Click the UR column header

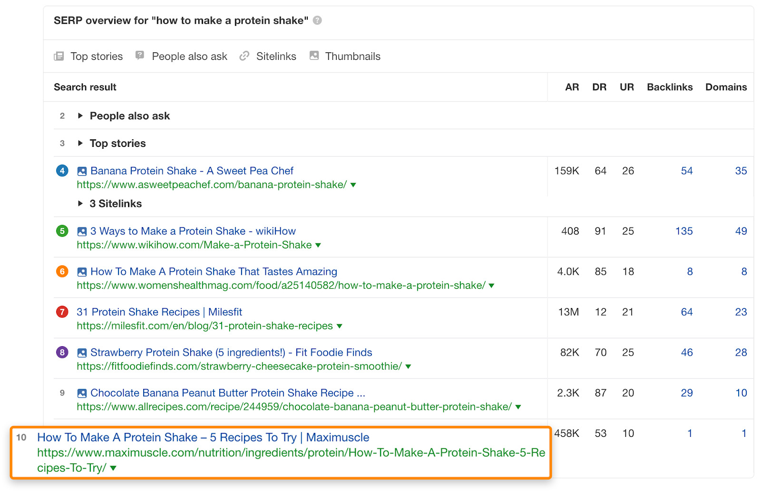(x=627, y=87)
